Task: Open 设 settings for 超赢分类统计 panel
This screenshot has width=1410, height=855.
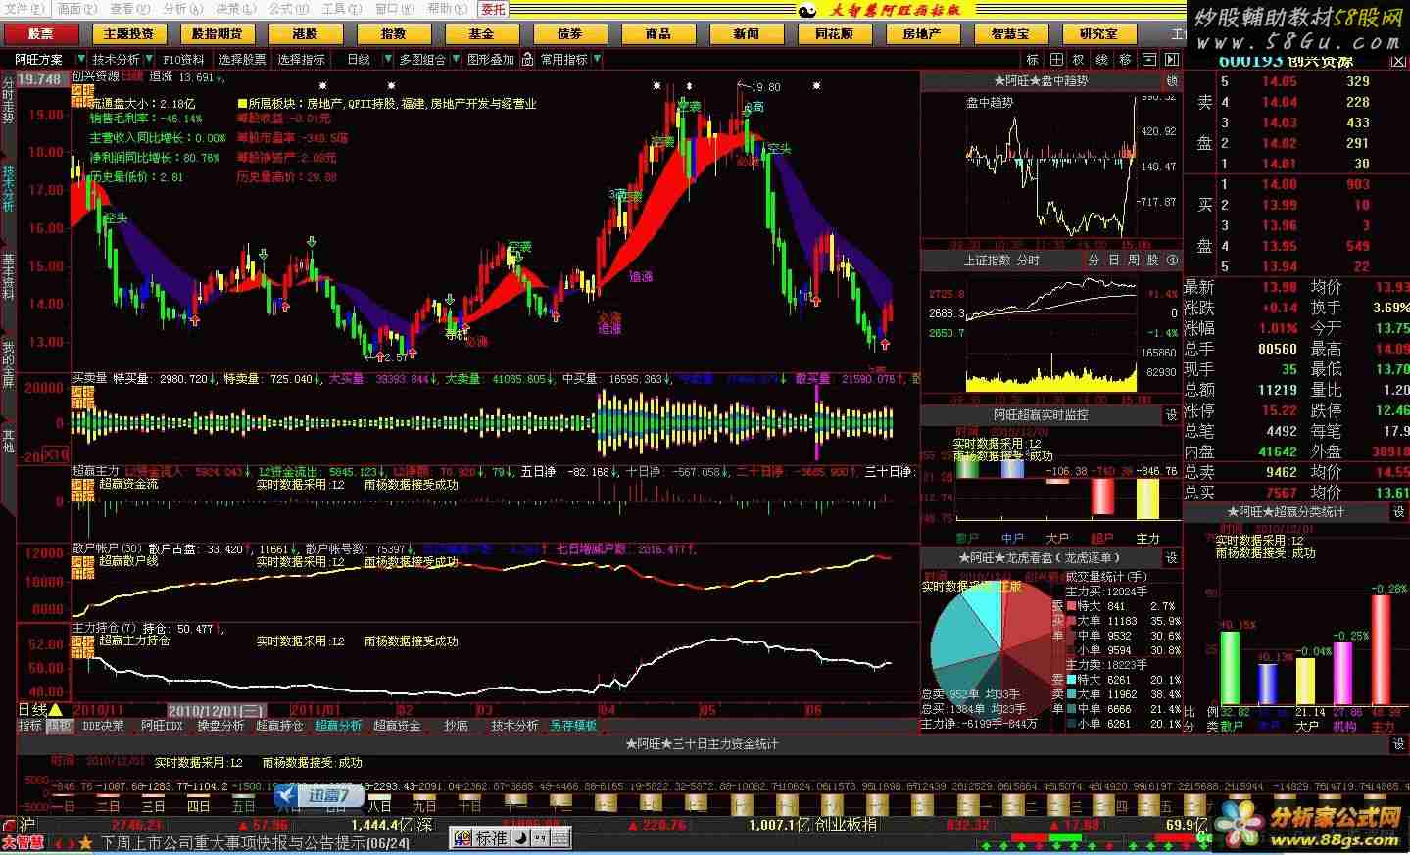Action: tap(1399, 512)
